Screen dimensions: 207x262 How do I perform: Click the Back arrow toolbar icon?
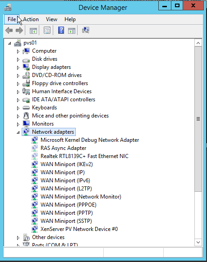point(9,31)
